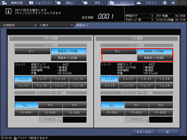187x140 pixels.
Task: Select 表紙あり(白紙) under オモテ表紙
Action: click(69, 58)
